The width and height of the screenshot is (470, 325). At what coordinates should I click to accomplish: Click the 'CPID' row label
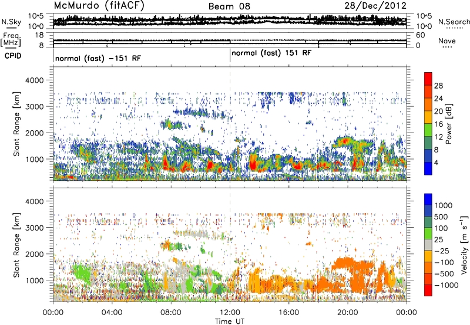(13, 56)
